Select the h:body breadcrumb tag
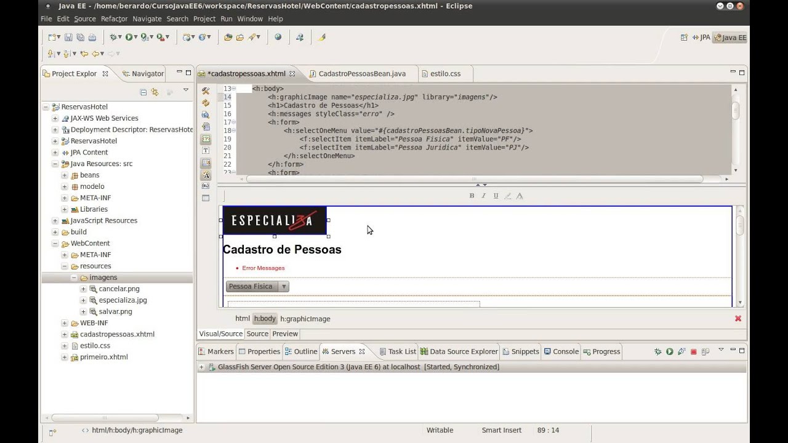Screen dimensions: 788x443 (x=265, y=319)
